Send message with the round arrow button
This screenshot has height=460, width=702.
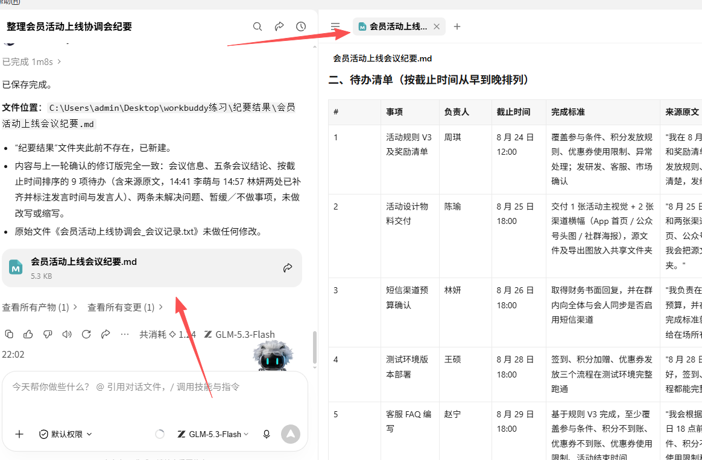tap(291, 434)
